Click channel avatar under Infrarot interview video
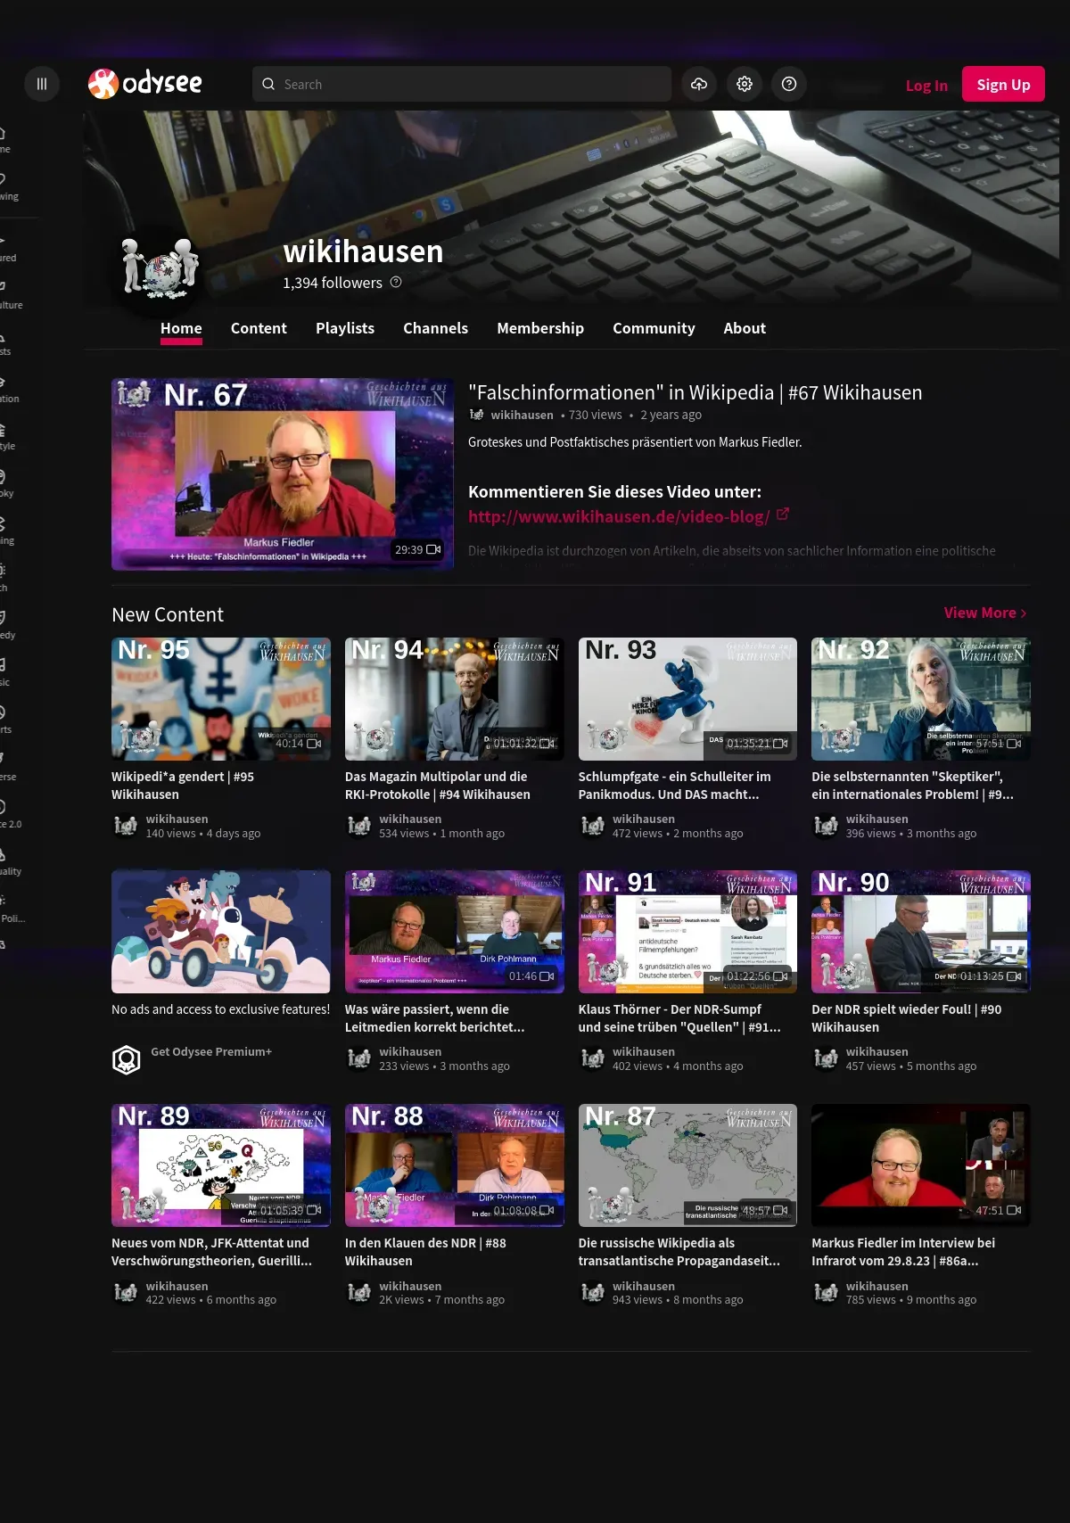The width and height of the screenshot is (1070, 1523). (x=826, y=1292)
